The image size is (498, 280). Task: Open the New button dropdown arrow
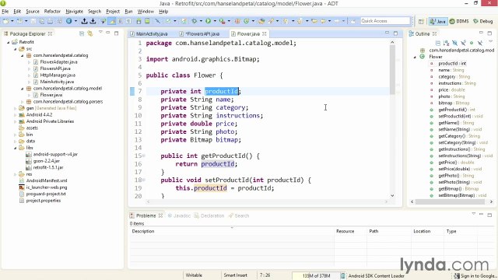coord(12,21)
